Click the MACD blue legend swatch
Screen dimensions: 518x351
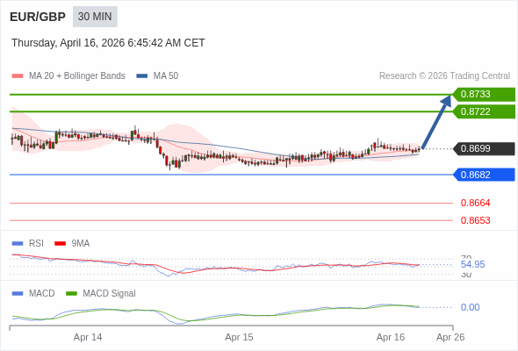click(x=18, y=294)
